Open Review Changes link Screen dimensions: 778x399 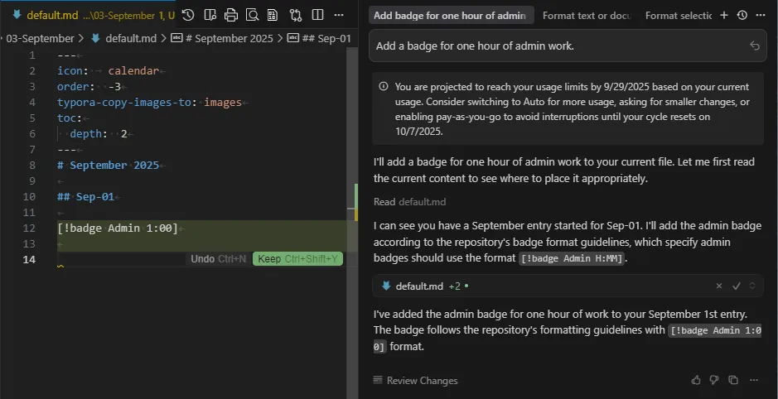(415, 381)
